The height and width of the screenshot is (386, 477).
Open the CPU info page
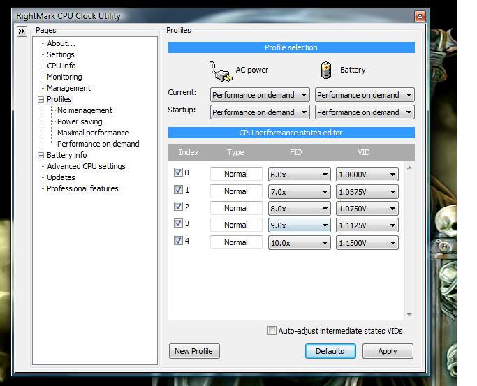click(x=61, y=66)
